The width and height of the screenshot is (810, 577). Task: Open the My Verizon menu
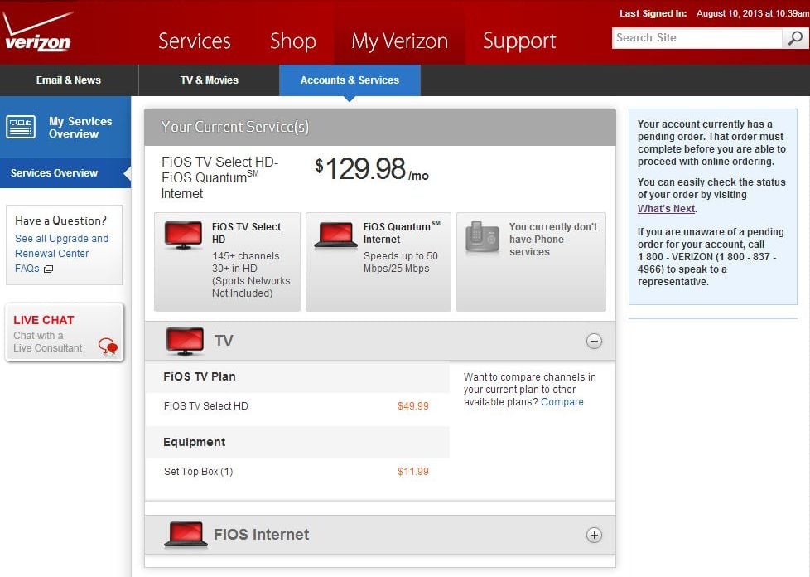(x=399, y=41)
